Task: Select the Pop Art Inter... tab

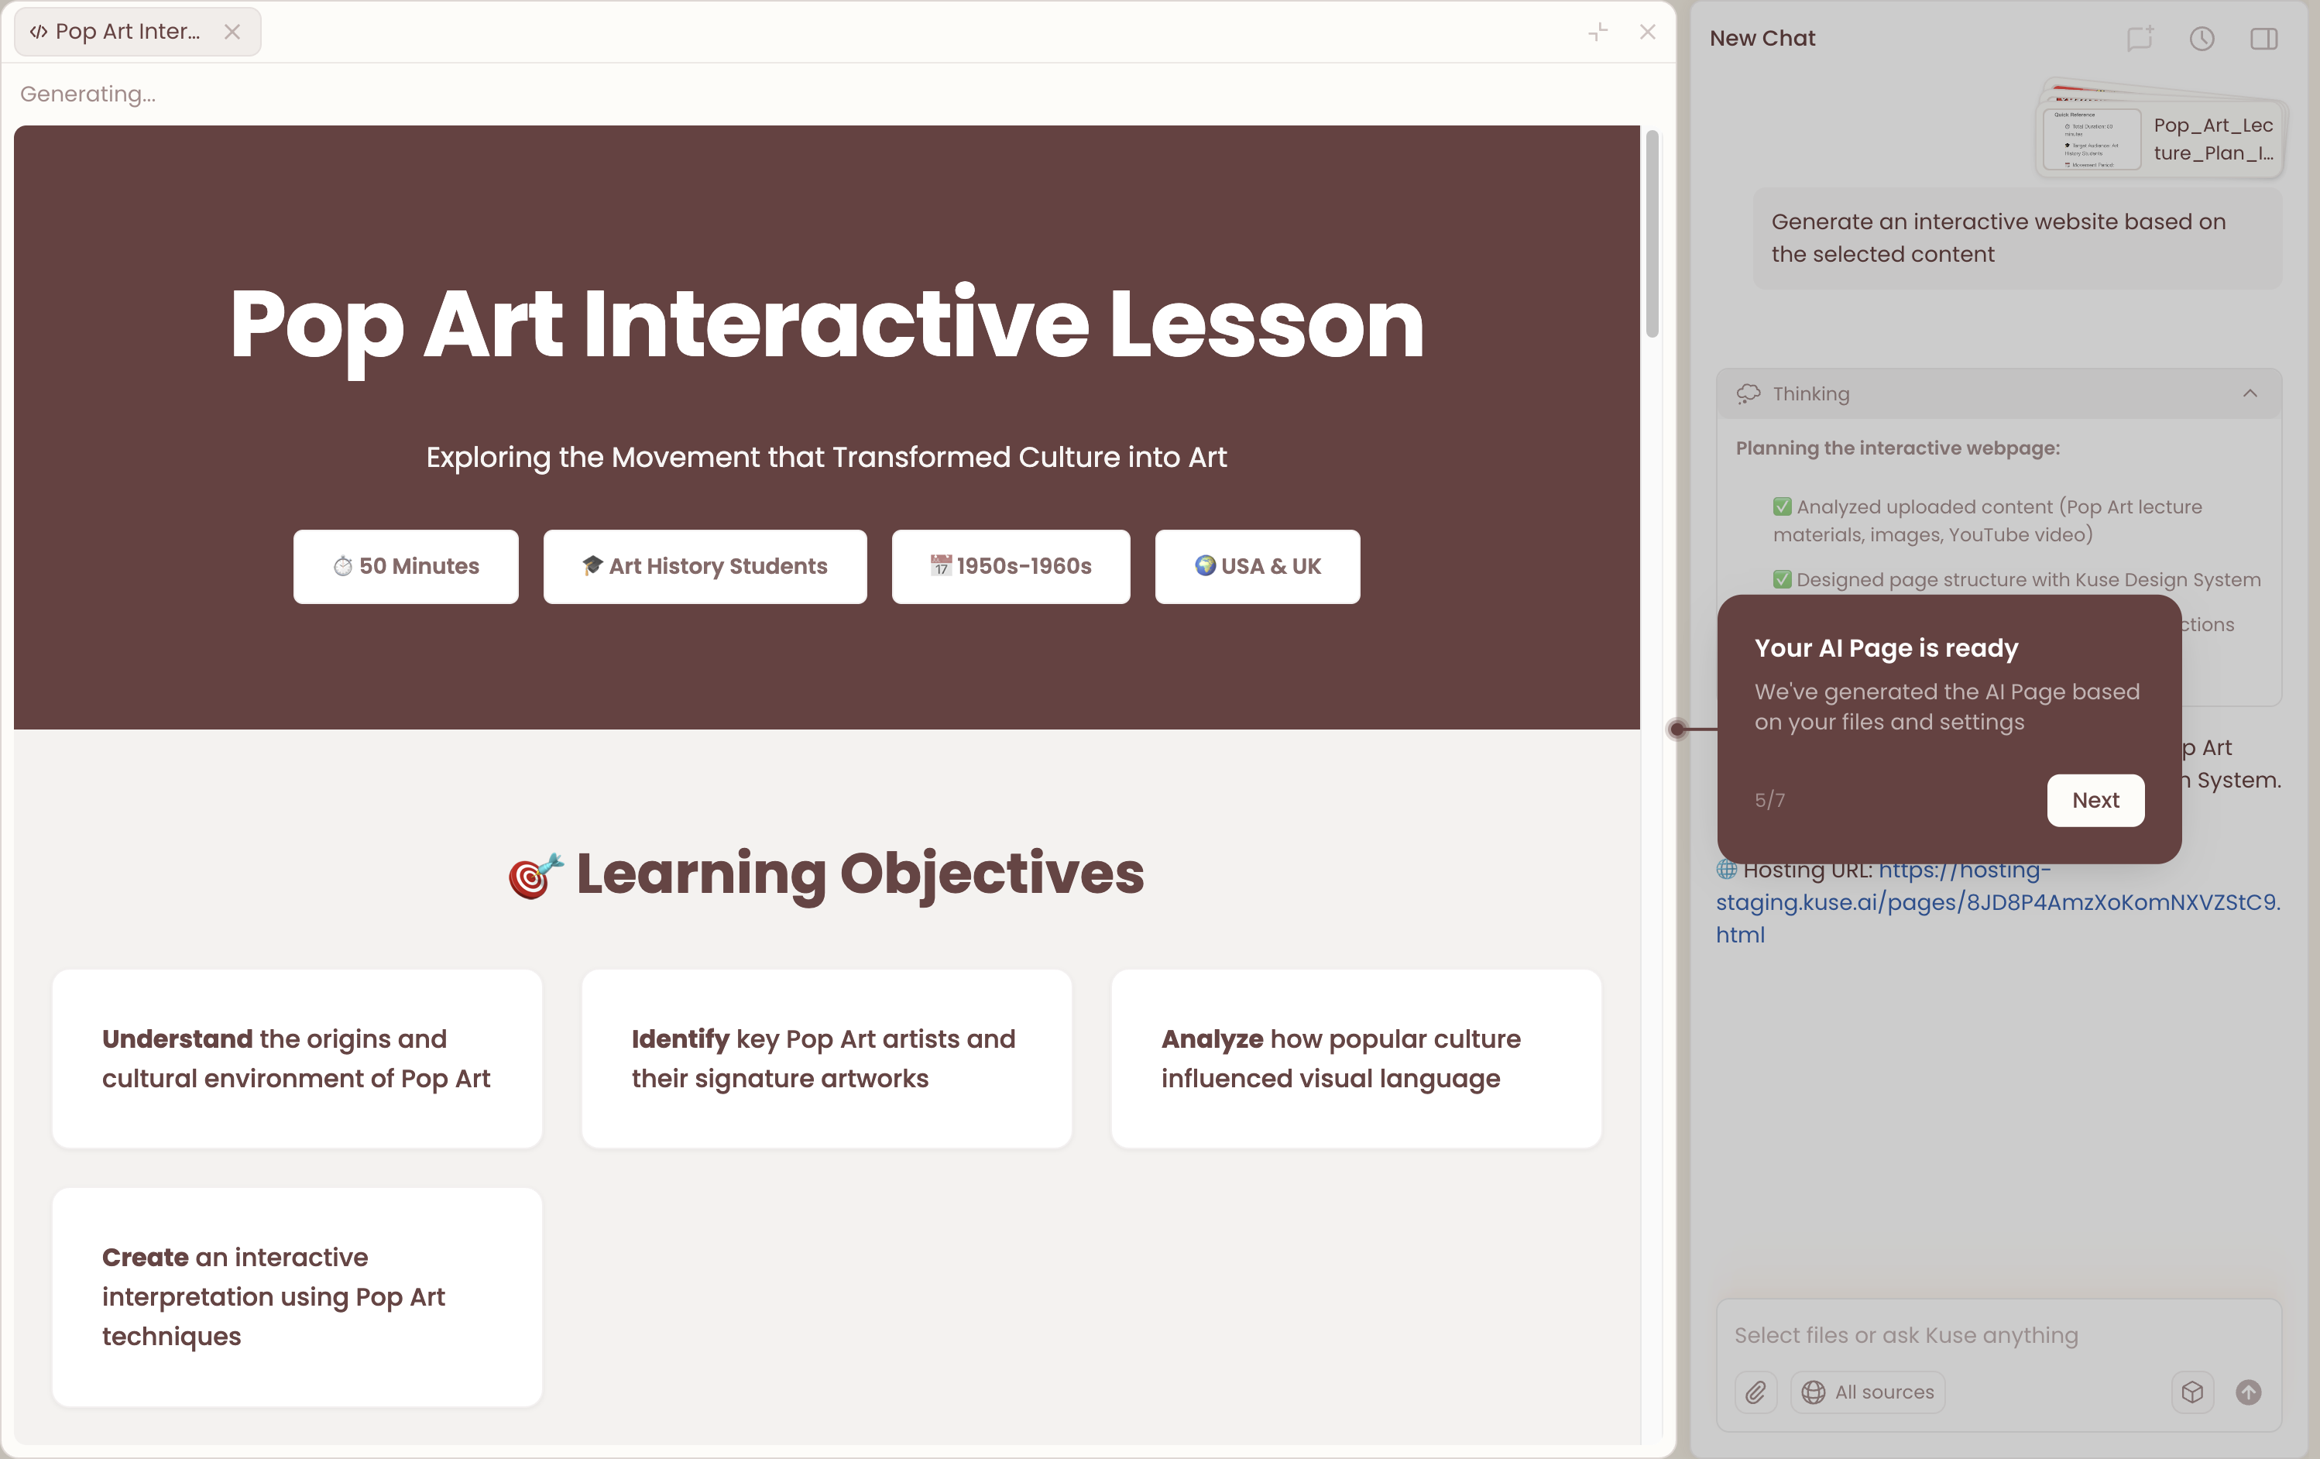Action: [x=127, y=32]
